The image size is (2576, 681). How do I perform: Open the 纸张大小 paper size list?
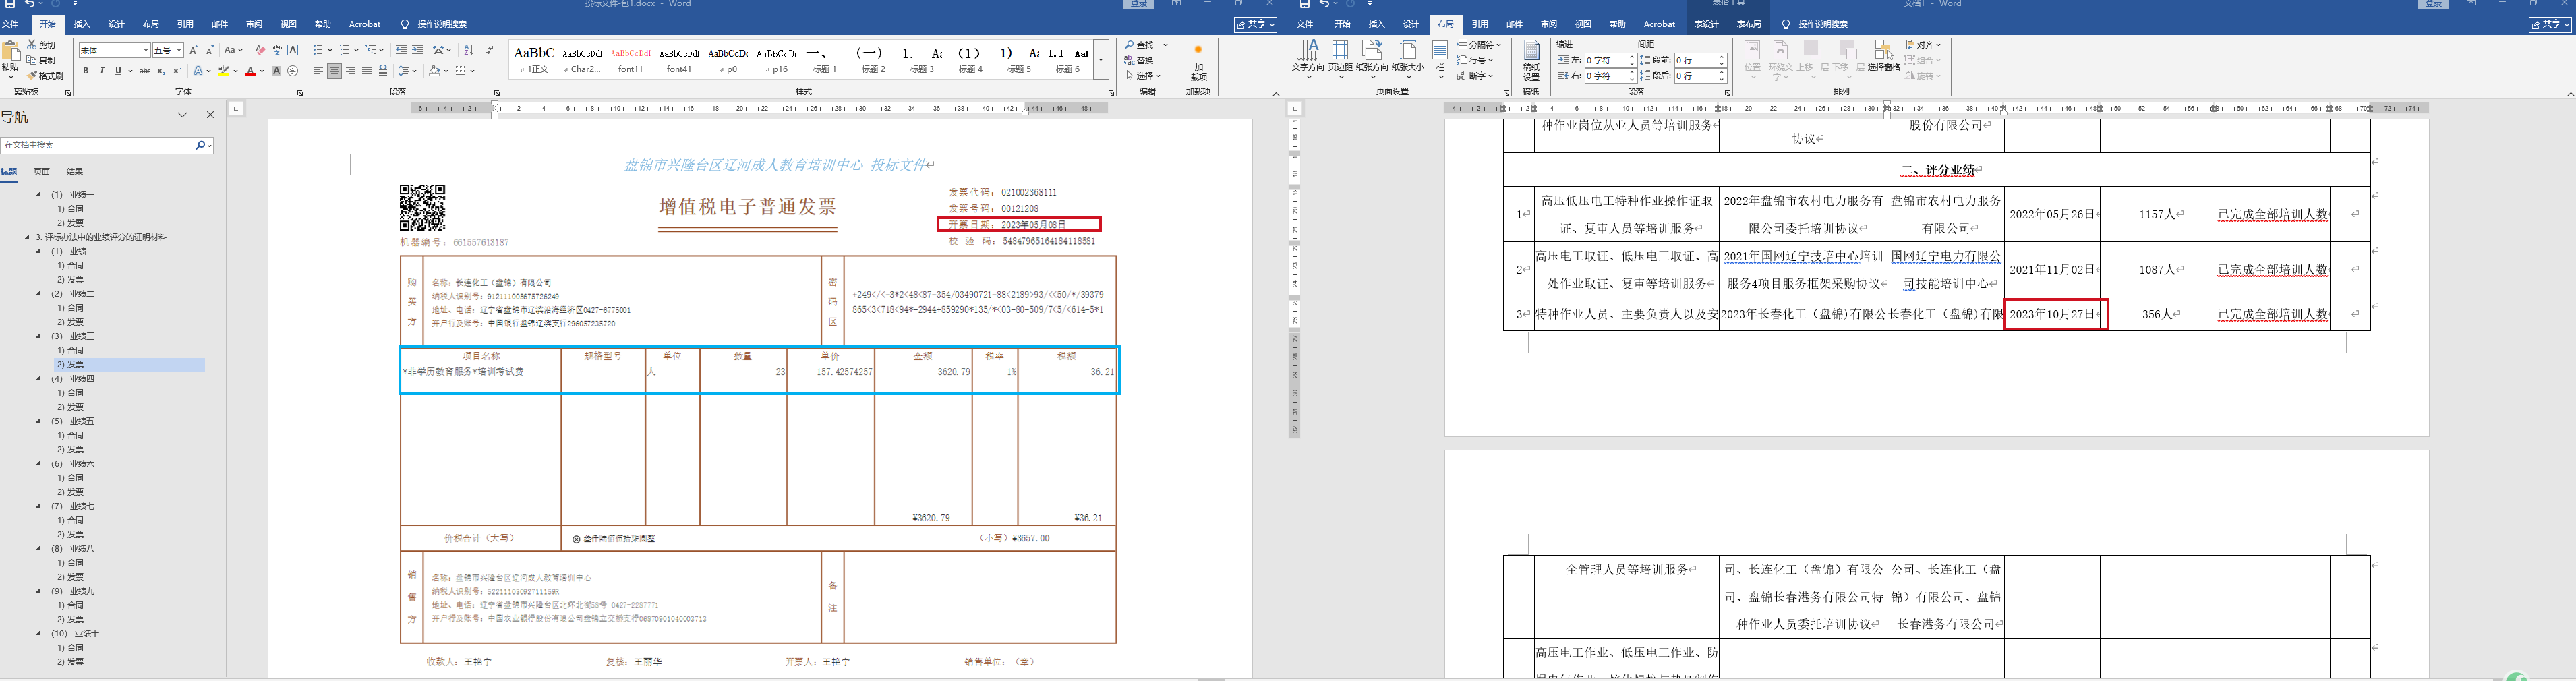click(x=1408, y=58)
